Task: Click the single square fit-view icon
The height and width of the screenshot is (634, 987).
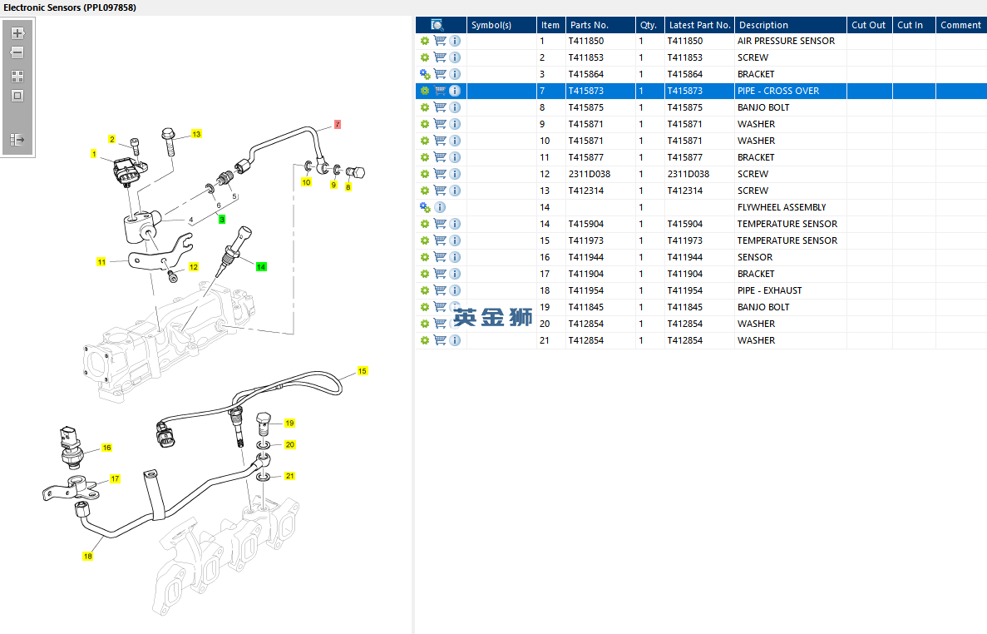Action: pos(17,96)
